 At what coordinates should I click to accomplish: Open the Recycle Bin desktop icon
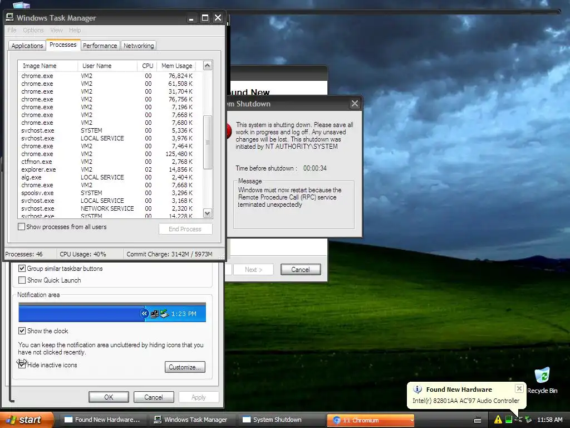pyautogui.click(x=542, y=381)
